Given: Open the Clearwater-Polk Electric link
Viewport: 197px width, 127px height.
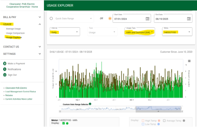Looking at the screenshot, I should 16,88.
